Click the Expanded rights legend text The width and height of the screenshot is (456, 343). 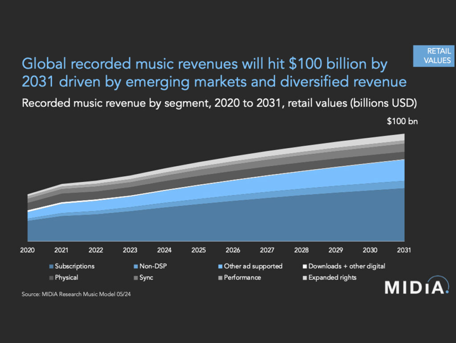click(x=332, y=278)
